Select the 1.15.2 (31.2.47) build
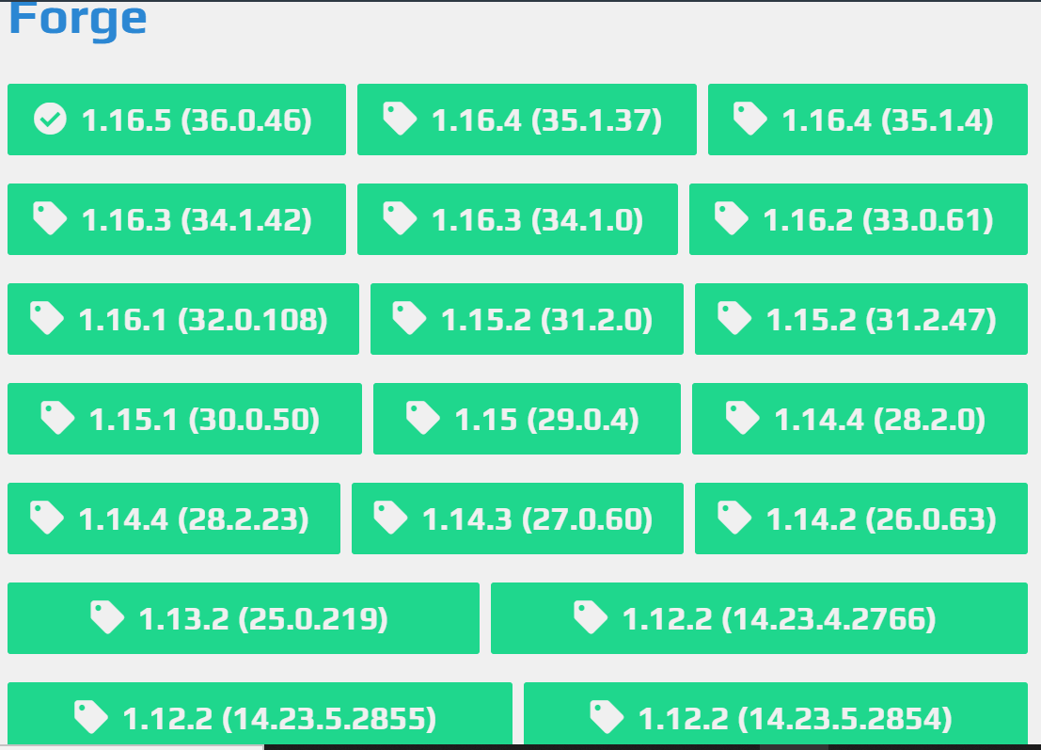This screenshot has width=1041, height=750. [x=861, y=319]
